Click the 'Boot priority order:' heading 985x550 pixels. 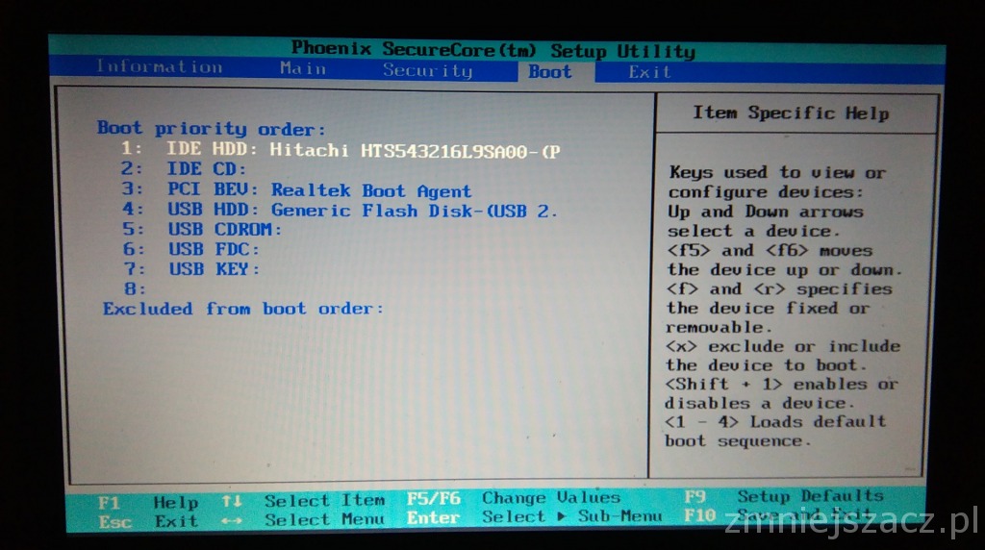(212, 129)
